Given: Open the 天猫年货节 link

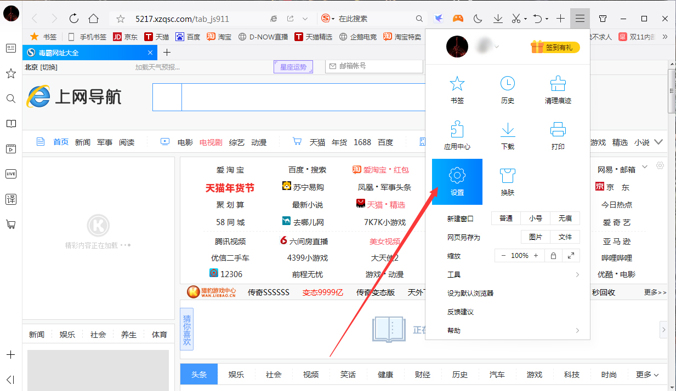Looking at the screenshot, I should 230,187.
